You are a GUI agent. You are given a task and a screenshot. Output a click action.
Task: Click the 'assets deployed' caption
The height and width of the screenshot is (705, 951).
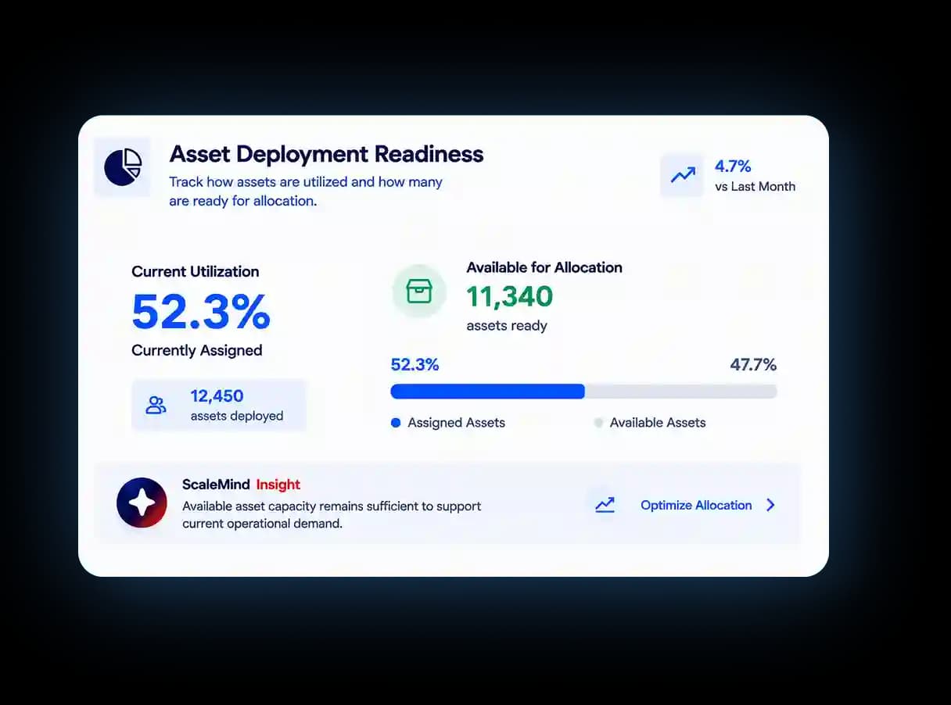pos(237,416)
